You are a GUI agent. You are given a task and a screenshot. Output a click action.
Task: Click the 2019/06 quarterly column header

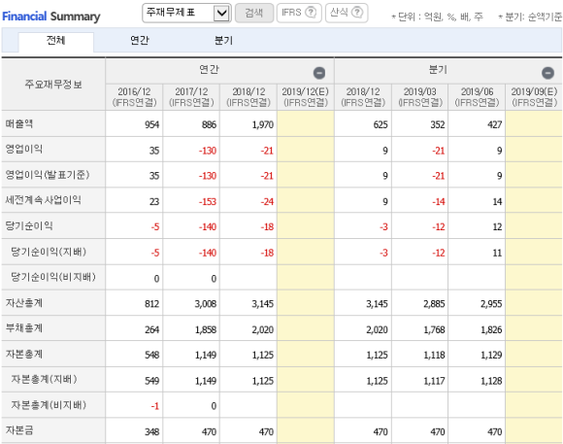click(x=478, y=97)
